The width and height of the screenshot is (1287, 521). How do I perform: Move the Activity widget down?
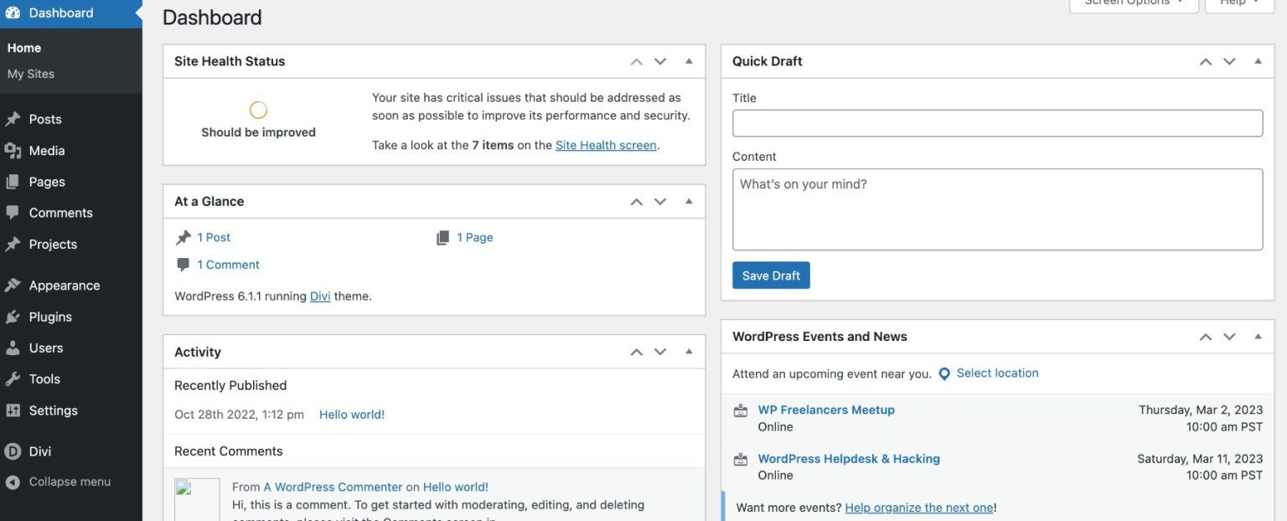(x=659, y=351)
